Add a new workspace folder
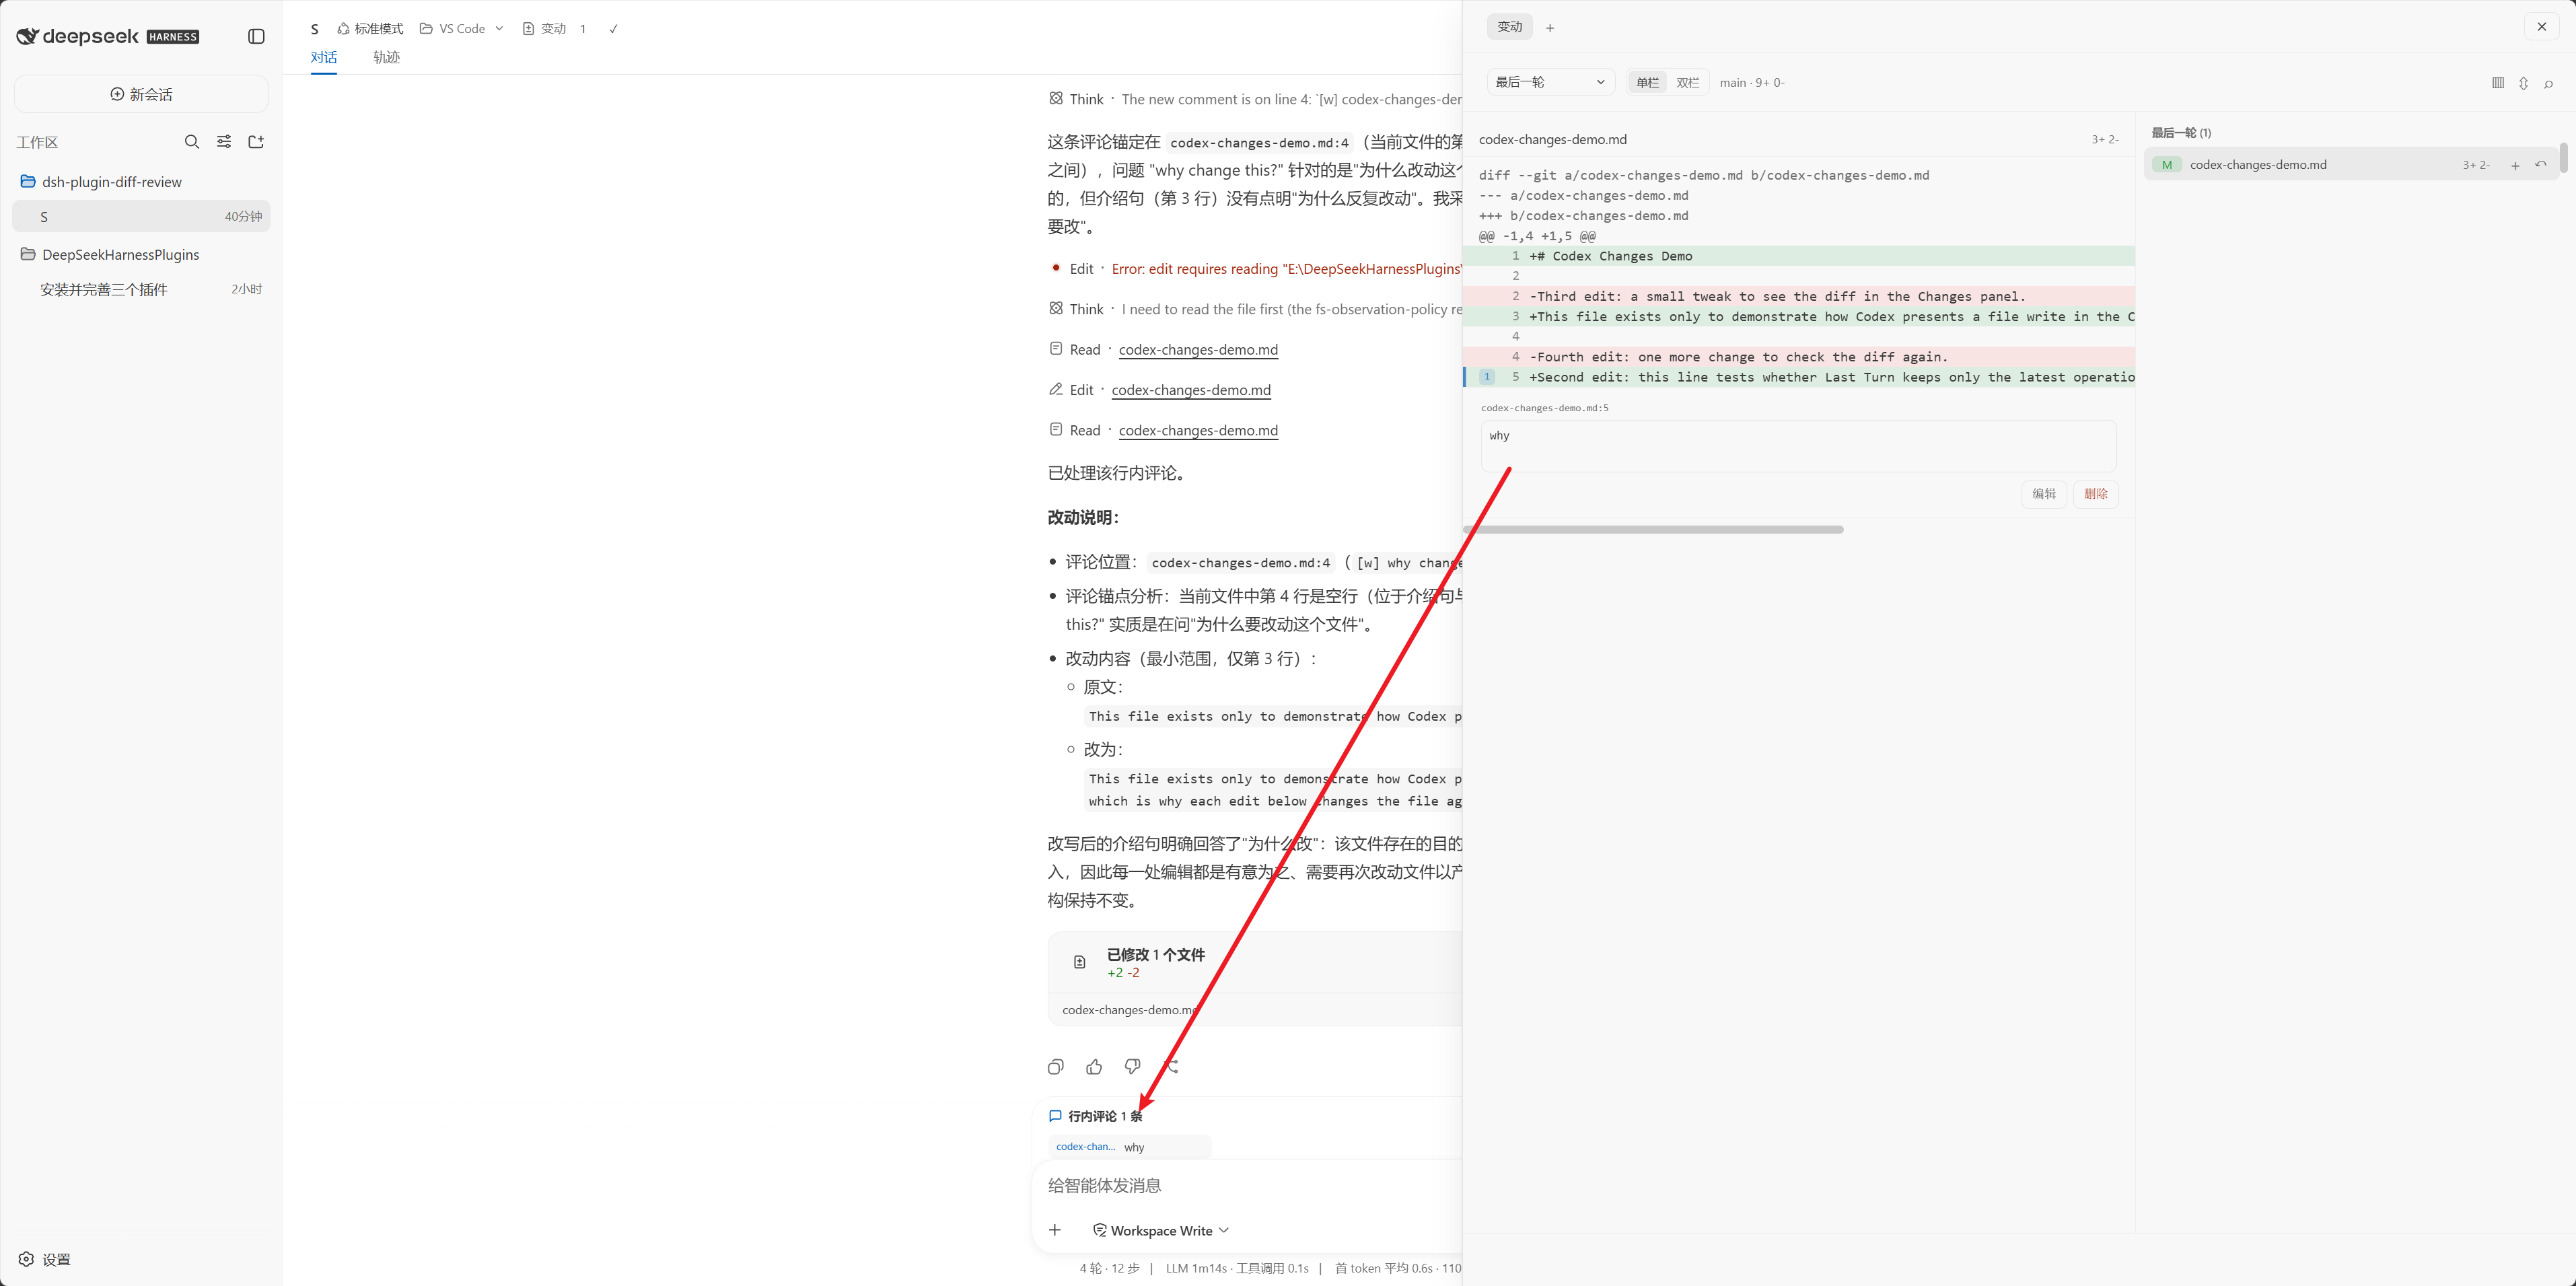2576x1286 pixels. 256,142
